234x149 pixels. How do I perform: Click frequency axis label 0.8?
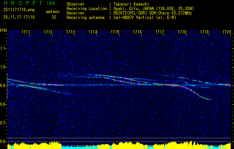[x=3, y=104]
